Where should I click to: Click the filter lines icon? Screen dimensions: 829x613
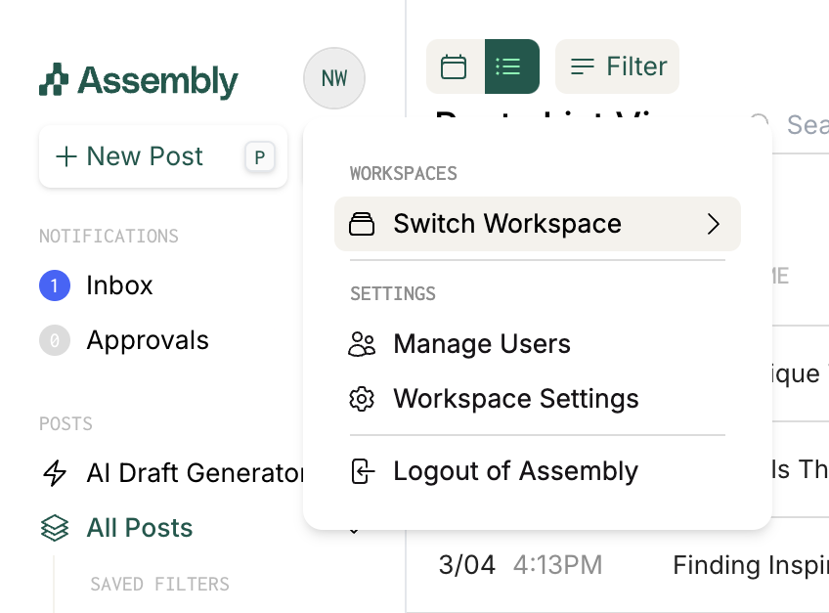[583, 66]
